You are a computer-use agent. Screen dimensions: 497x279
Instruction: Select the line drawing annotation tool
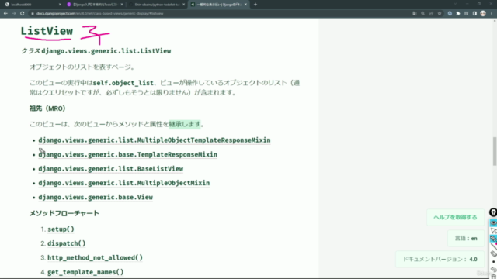coord(494,246)
